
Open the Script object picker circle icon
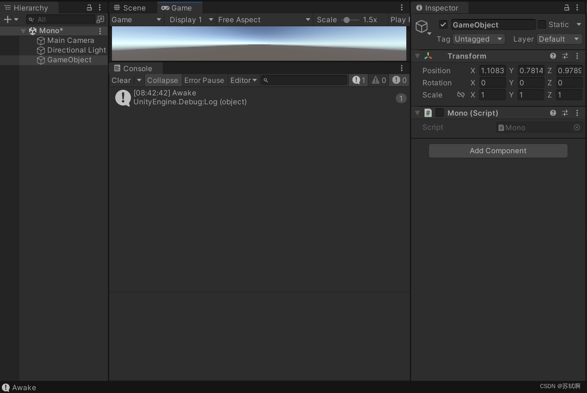click(577, 127)
